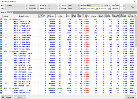Click the Pr.Médio Praticado column header
The width and height of the screenshot is (137, 99).
pyautogui.click(x=131, y=16)
